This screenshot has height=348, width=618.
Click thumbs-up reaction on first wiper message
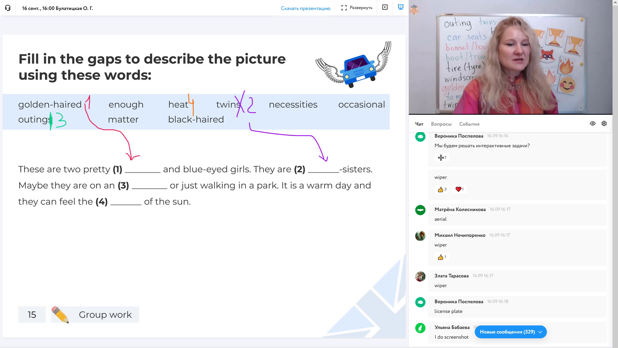[x=442, y=189]
